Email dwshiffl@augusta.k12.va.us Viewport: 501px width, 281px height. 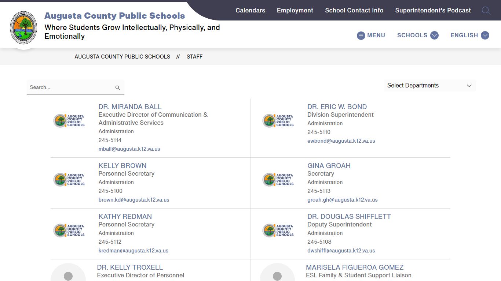[341, 251]
